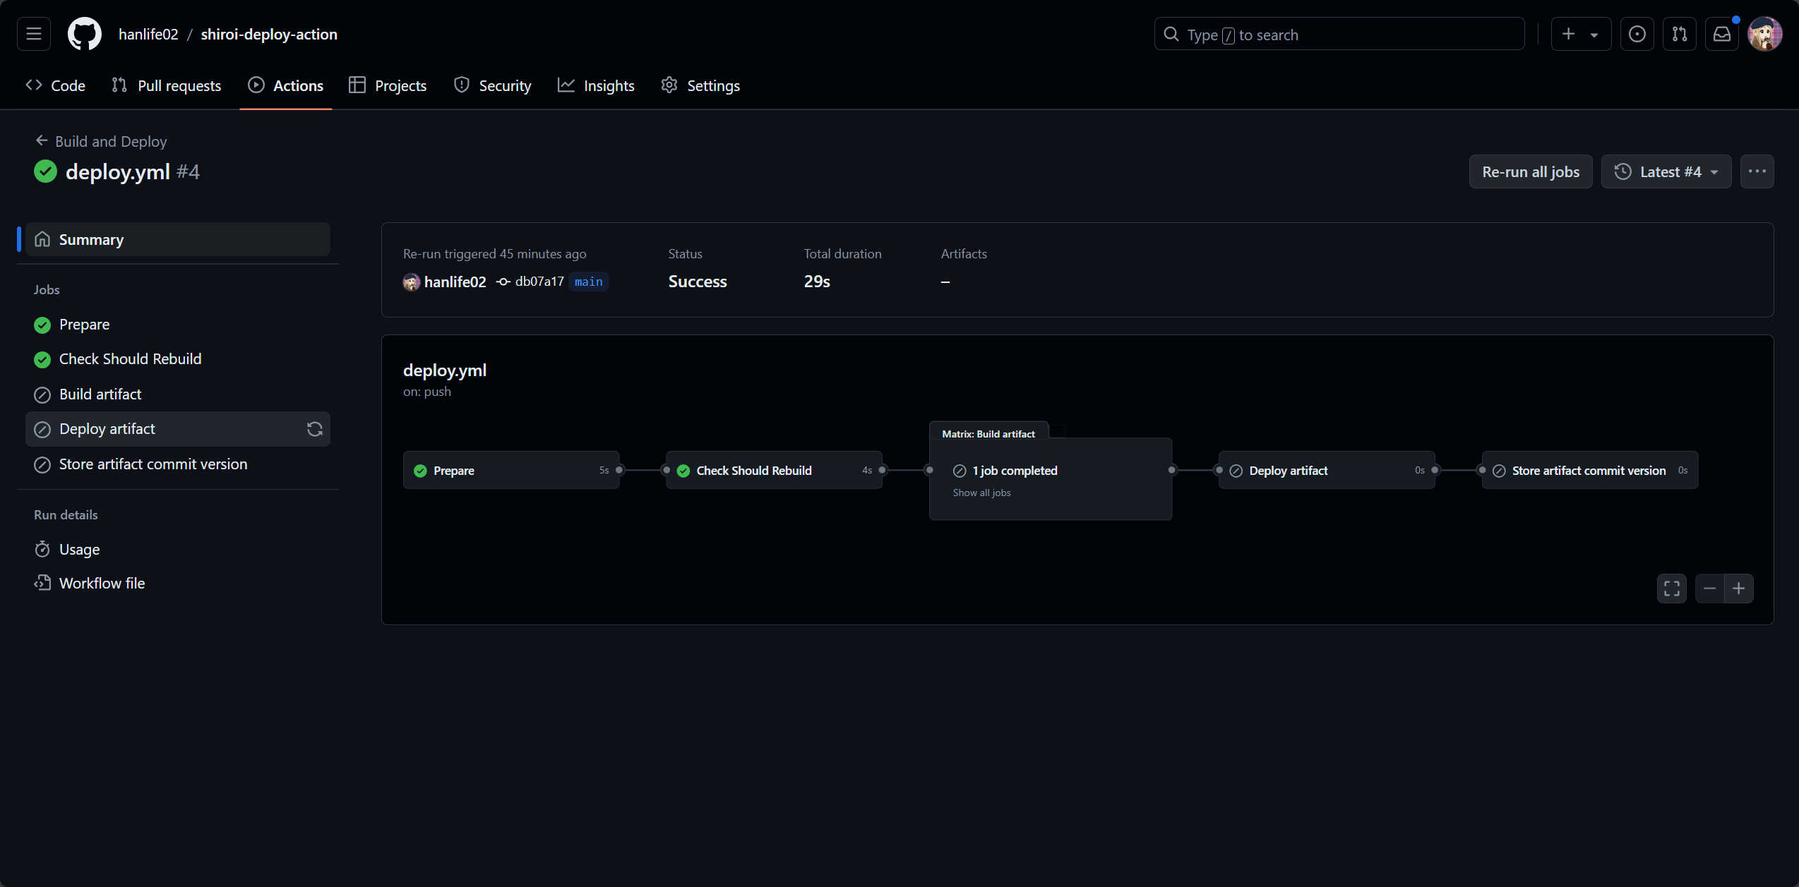Open the hamburger navigation menu
This screenshot has width=1799, height=887.
[34, 34]
